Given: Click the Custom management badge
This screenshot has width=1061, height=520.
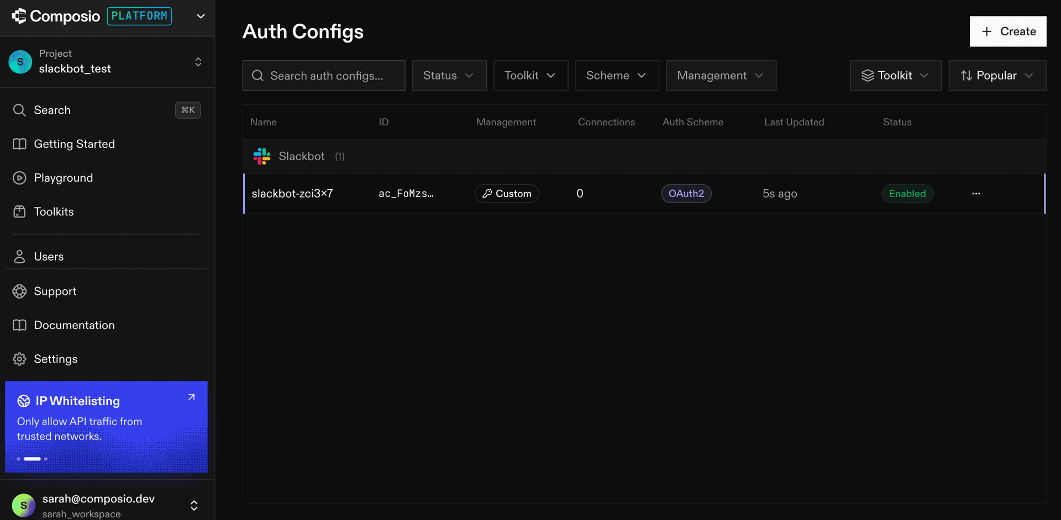Looking at the screenshot, I should coord(507,194).
